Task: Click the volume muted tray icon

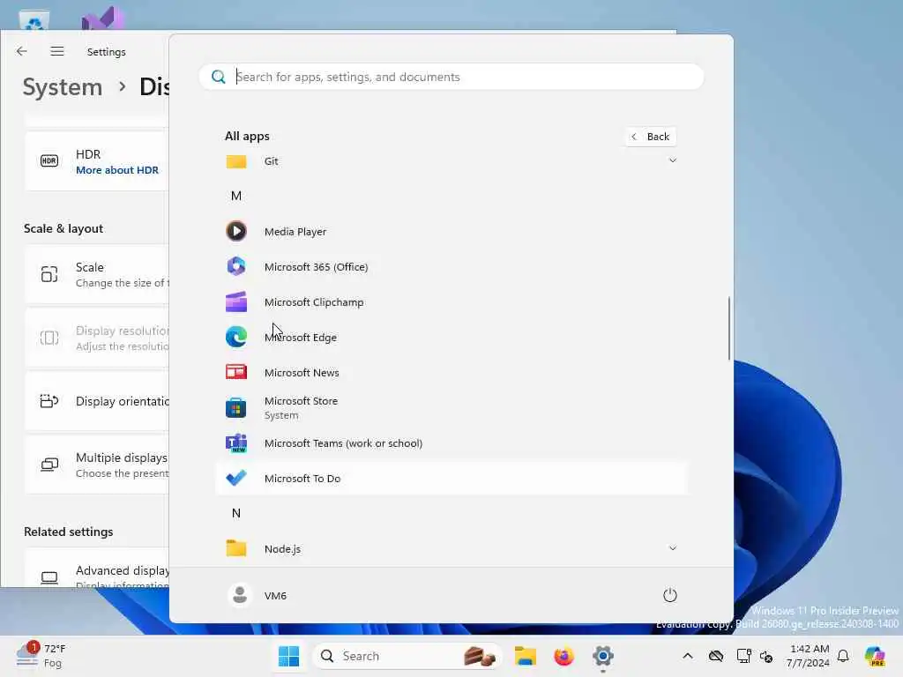Action: tap(766, 656)
